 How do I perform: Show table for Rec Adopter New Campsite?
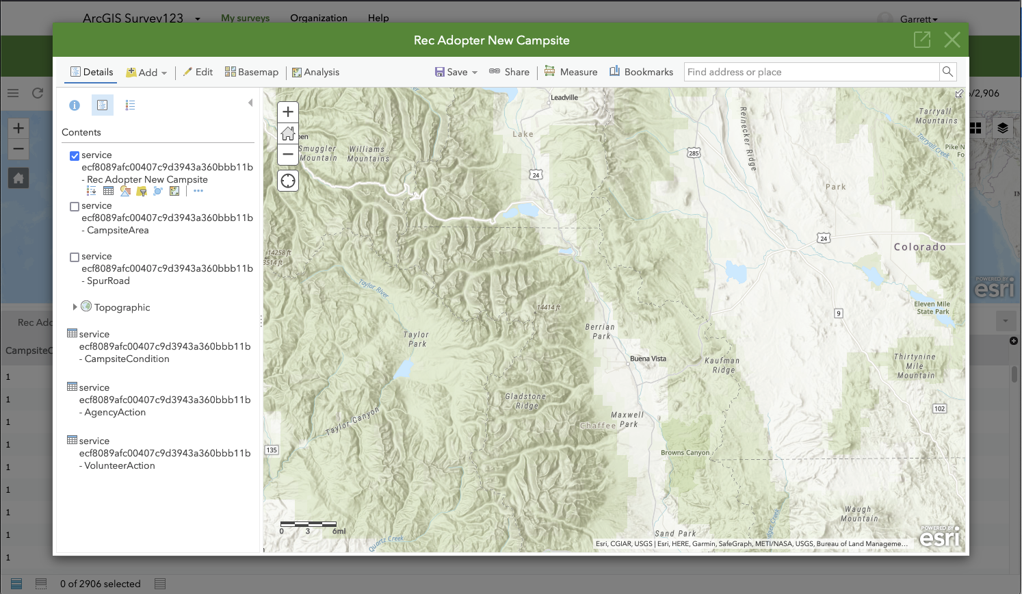click(x=108, y=191)
